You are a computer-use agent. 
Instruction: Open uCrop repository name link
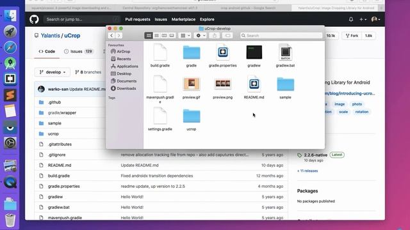(72, 36)
